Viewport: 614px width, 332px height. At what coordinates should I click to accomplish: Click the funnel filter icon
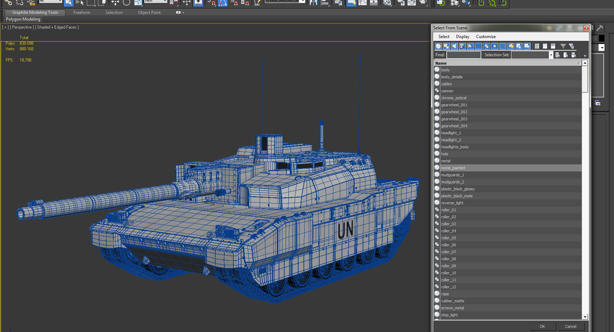[x=563, y=46]
